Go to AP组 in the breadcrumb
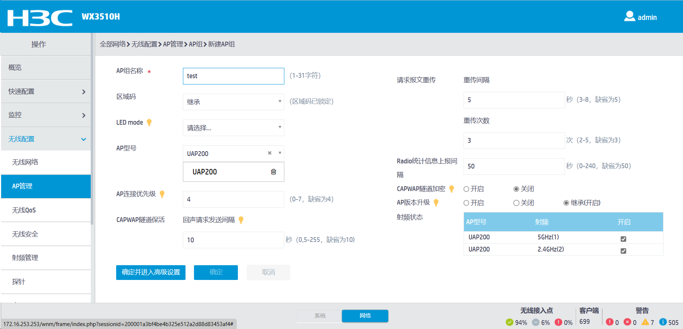Image resolution: width=683 pixels, height=329 pixels. point(196,44)
